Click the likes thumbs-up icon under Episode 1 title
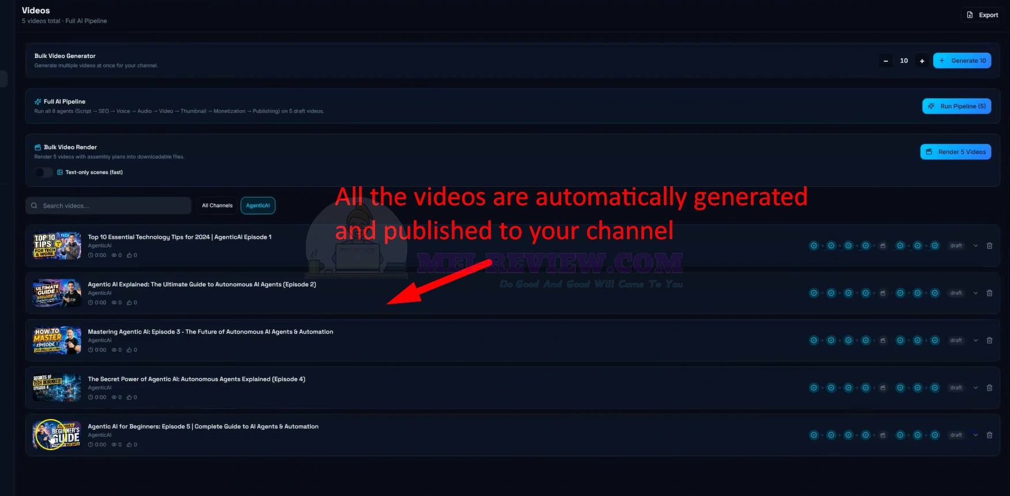 click(x=129, y=255)
